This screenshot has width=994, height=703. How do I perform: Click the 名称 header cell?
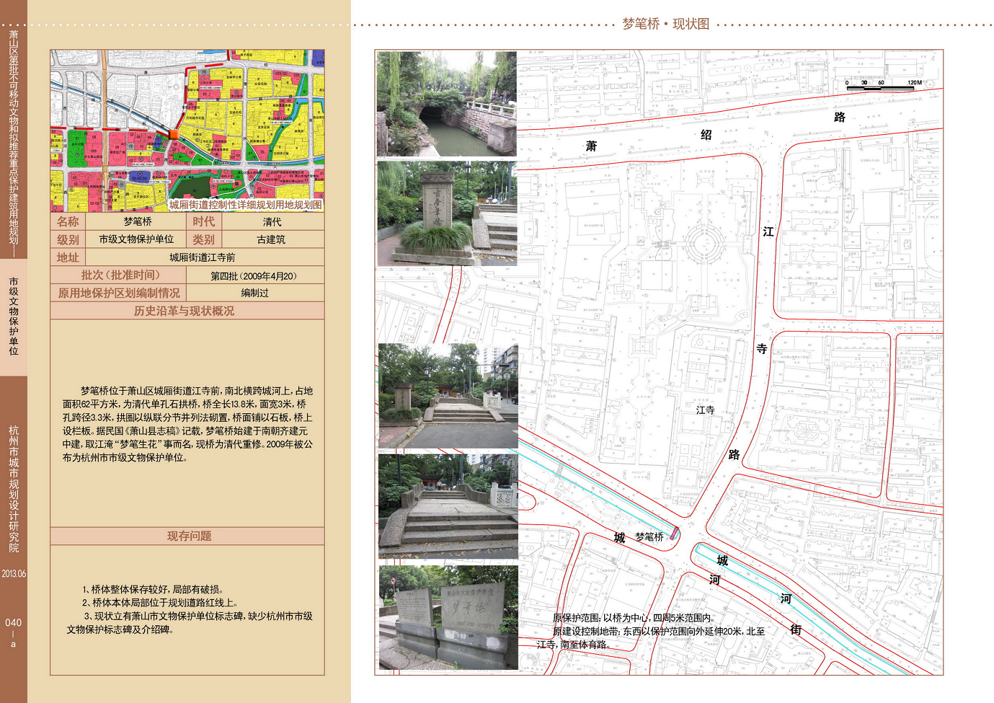(x=68, y=221)
